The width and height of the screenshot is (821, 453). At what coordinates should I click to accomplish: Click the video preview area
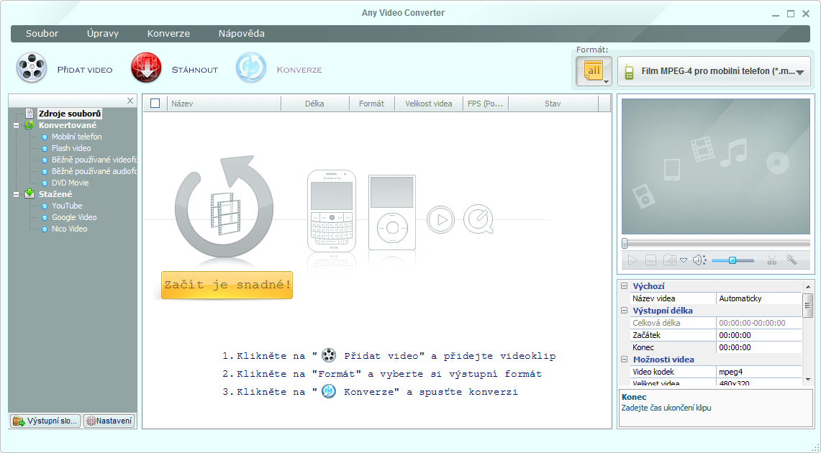point(716,166)
